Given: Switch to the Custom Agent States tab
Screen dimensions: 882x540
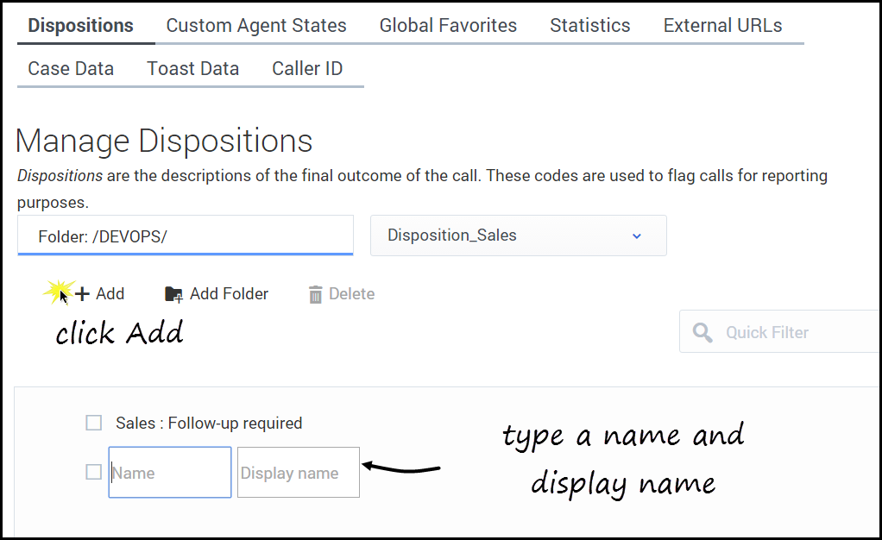Looking at the screenshot, I should [x=256, y=26].
